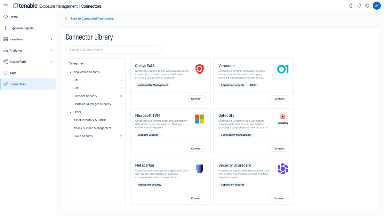Screen dimensions: 384x216
Task: Collapse the Other category group
Action: [x=70, y=112]
